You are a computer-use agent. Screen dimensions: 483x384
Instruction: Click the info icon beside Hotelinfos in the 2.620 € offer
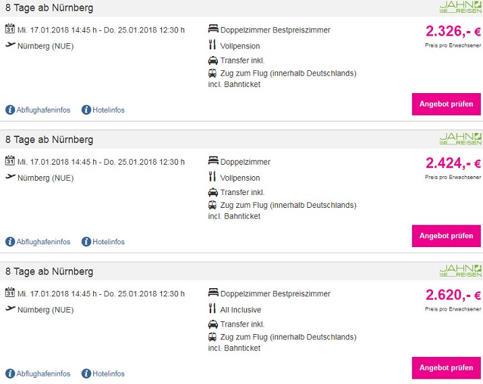[86, 373]
